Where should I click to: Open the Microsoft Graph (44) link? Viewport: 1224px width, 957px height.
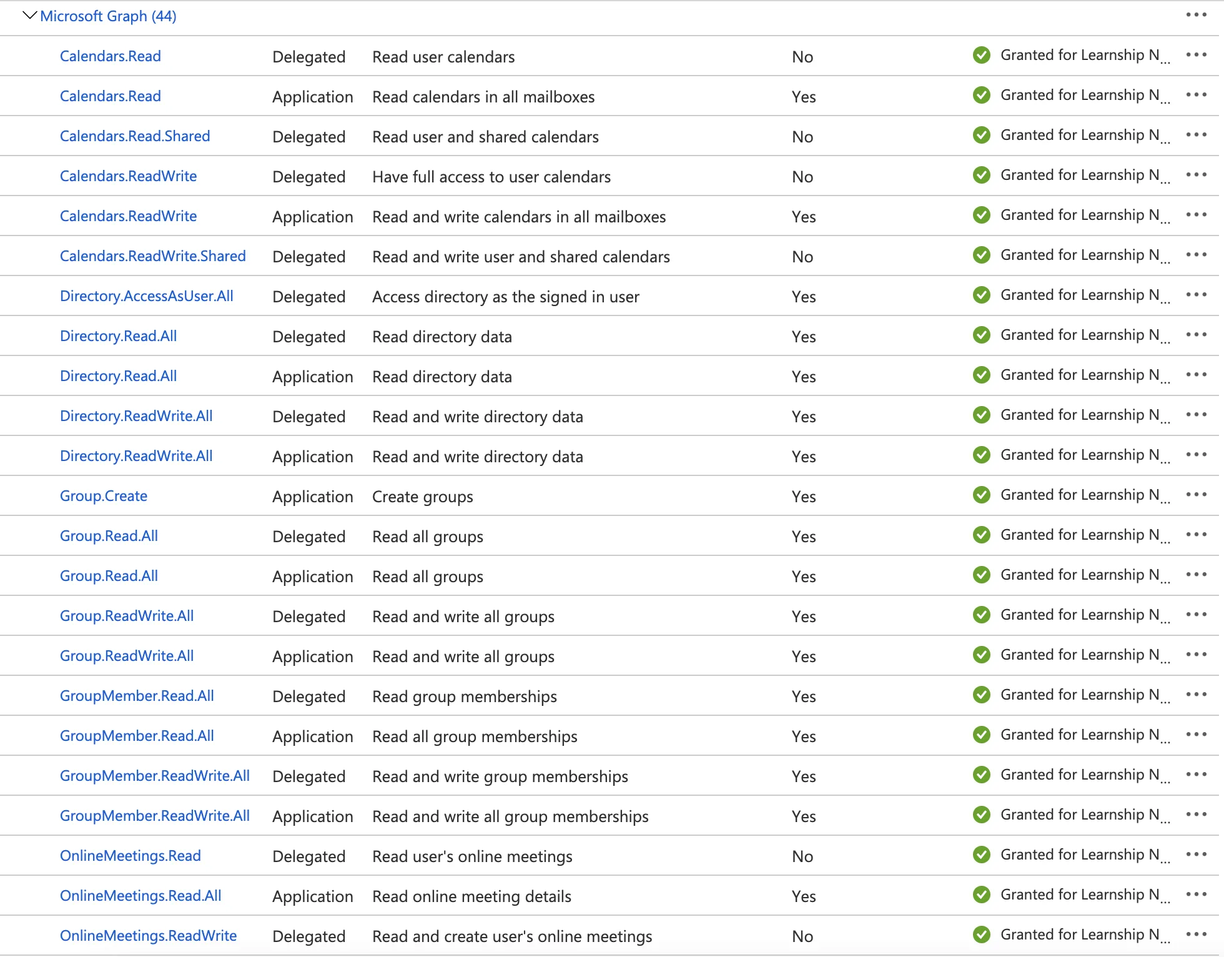click(x=108, y=16)
